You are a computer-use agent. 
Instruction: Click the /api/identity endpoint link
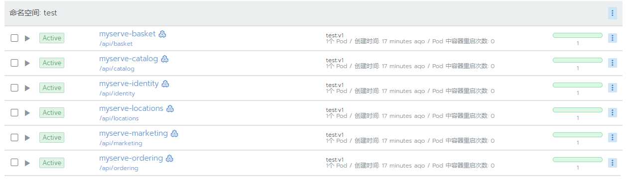117,93
